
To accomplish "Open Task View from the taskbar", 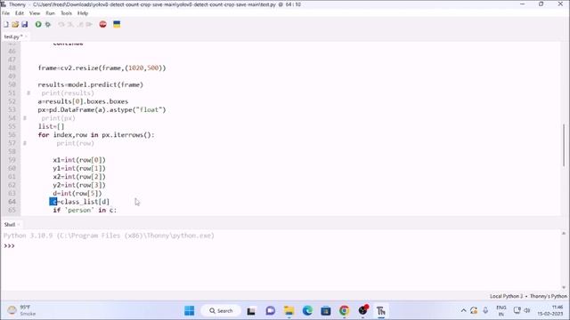I will [251, 310].
